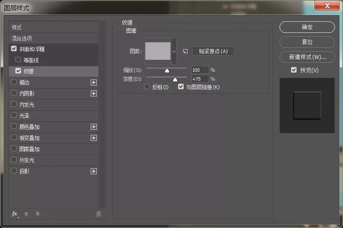Click the move effect down arrow
This screenshot has height=228, width=343.
point(37,214)
